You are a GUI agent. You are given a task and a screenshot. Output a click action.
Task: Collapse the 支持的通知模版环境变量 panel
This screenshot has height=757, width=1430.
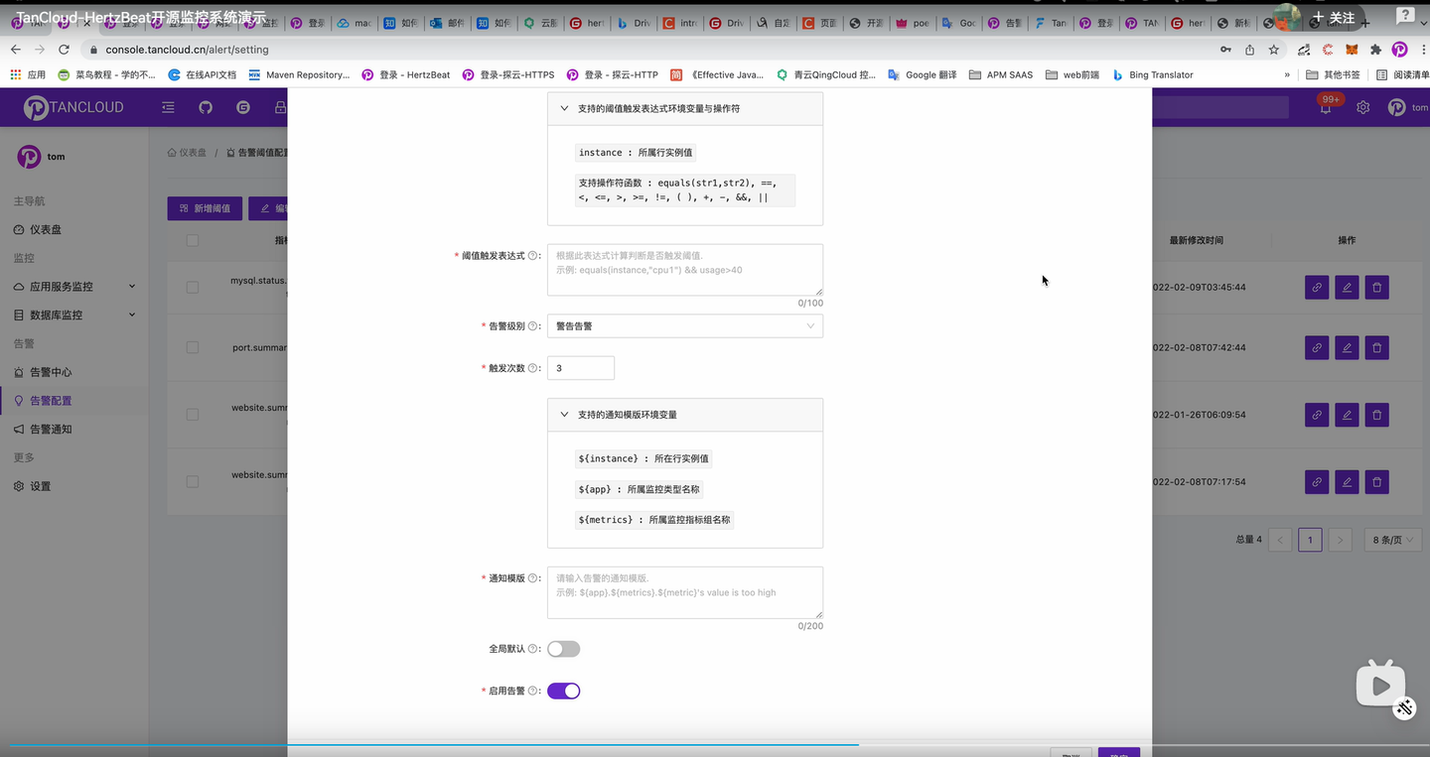(564, 415)
